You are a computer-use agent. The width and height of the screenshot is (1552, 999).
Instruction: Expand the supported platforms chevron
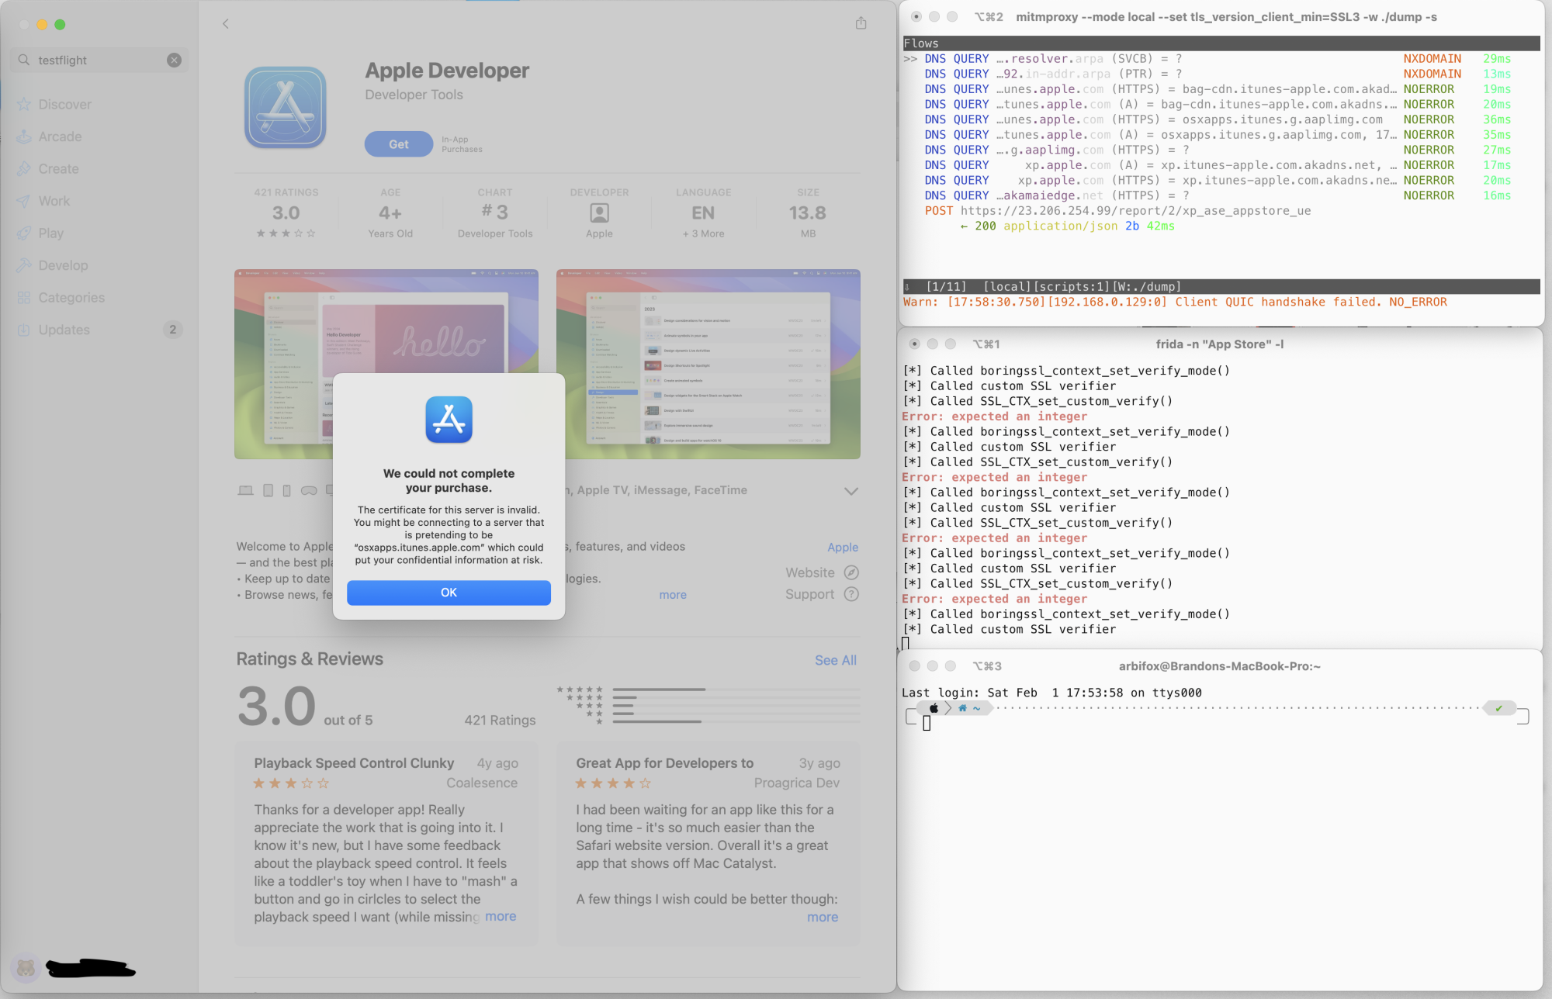[850, 491]
